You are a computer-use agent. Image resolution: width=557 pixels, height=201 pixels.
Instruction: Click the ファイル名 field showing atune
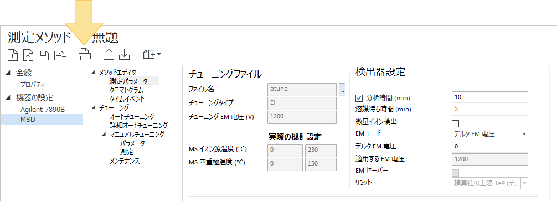click(302, 90)
